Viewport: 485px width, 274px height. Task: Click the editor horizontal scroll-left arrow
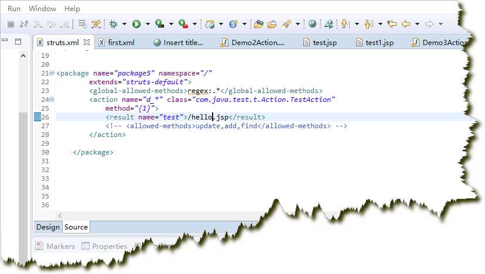point(60,215)
